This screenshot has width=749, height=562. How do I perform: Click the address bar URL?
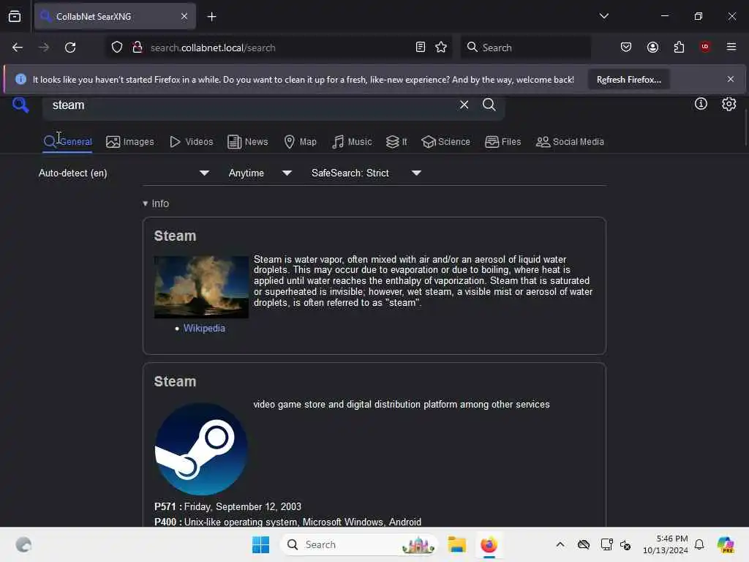pyautogui.click(x=213, y=48)
